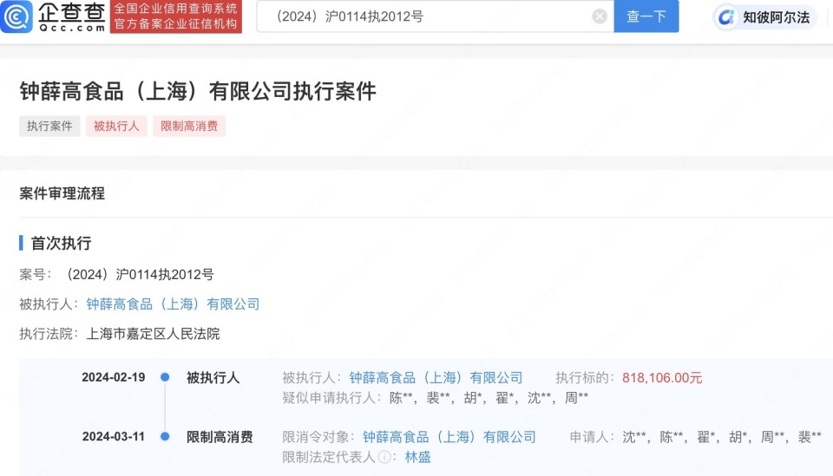Screen dimensions: 833x476
Task: Select the 执行案件 tag
Action: 49,126
